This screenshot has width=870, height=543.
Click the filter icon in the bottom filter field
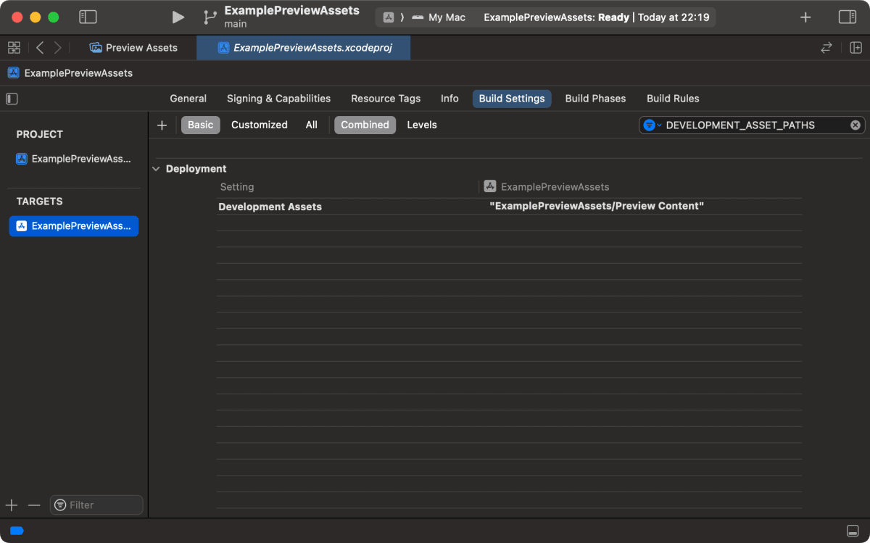point(59,505)
